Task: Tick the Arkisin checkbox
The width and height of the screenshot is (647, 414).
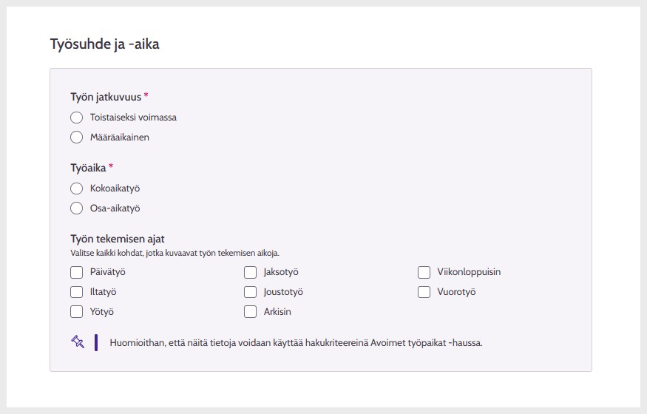Action: click(x=250, y=312)
